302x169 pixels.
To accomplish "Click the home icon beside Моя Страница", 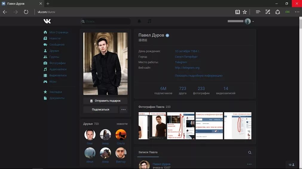I will [45, 32].
